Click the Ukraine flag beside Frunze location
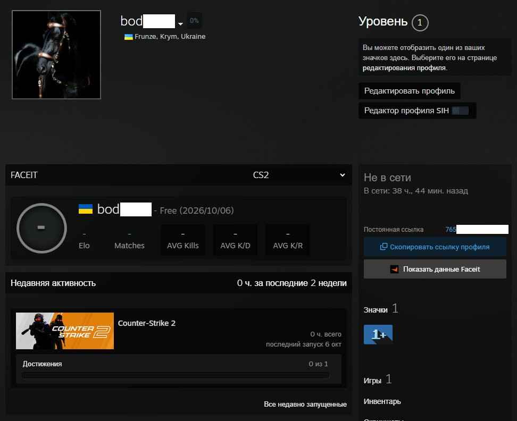The height and width of the screenshot is (421, 517). pyautogui.click(x=128, y=37)
